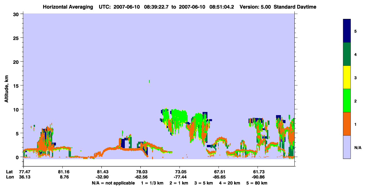Click the isolated green pixel near 16 km altitude
The height and width of the screenshot is (191, 373).
click(149, 81)
